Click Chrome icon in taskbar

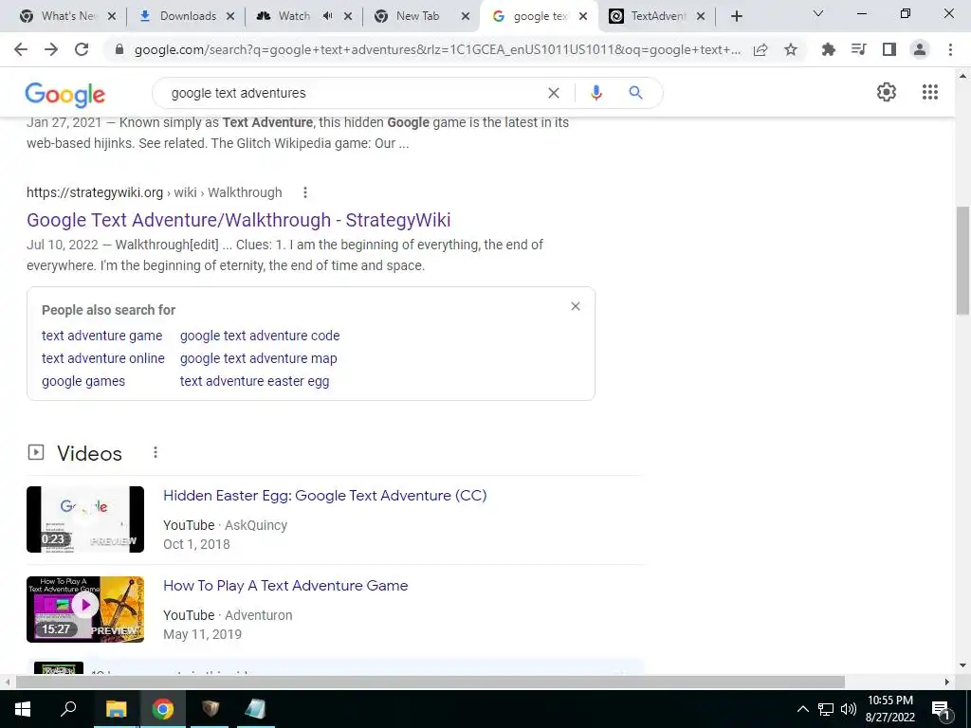[163, 709]
